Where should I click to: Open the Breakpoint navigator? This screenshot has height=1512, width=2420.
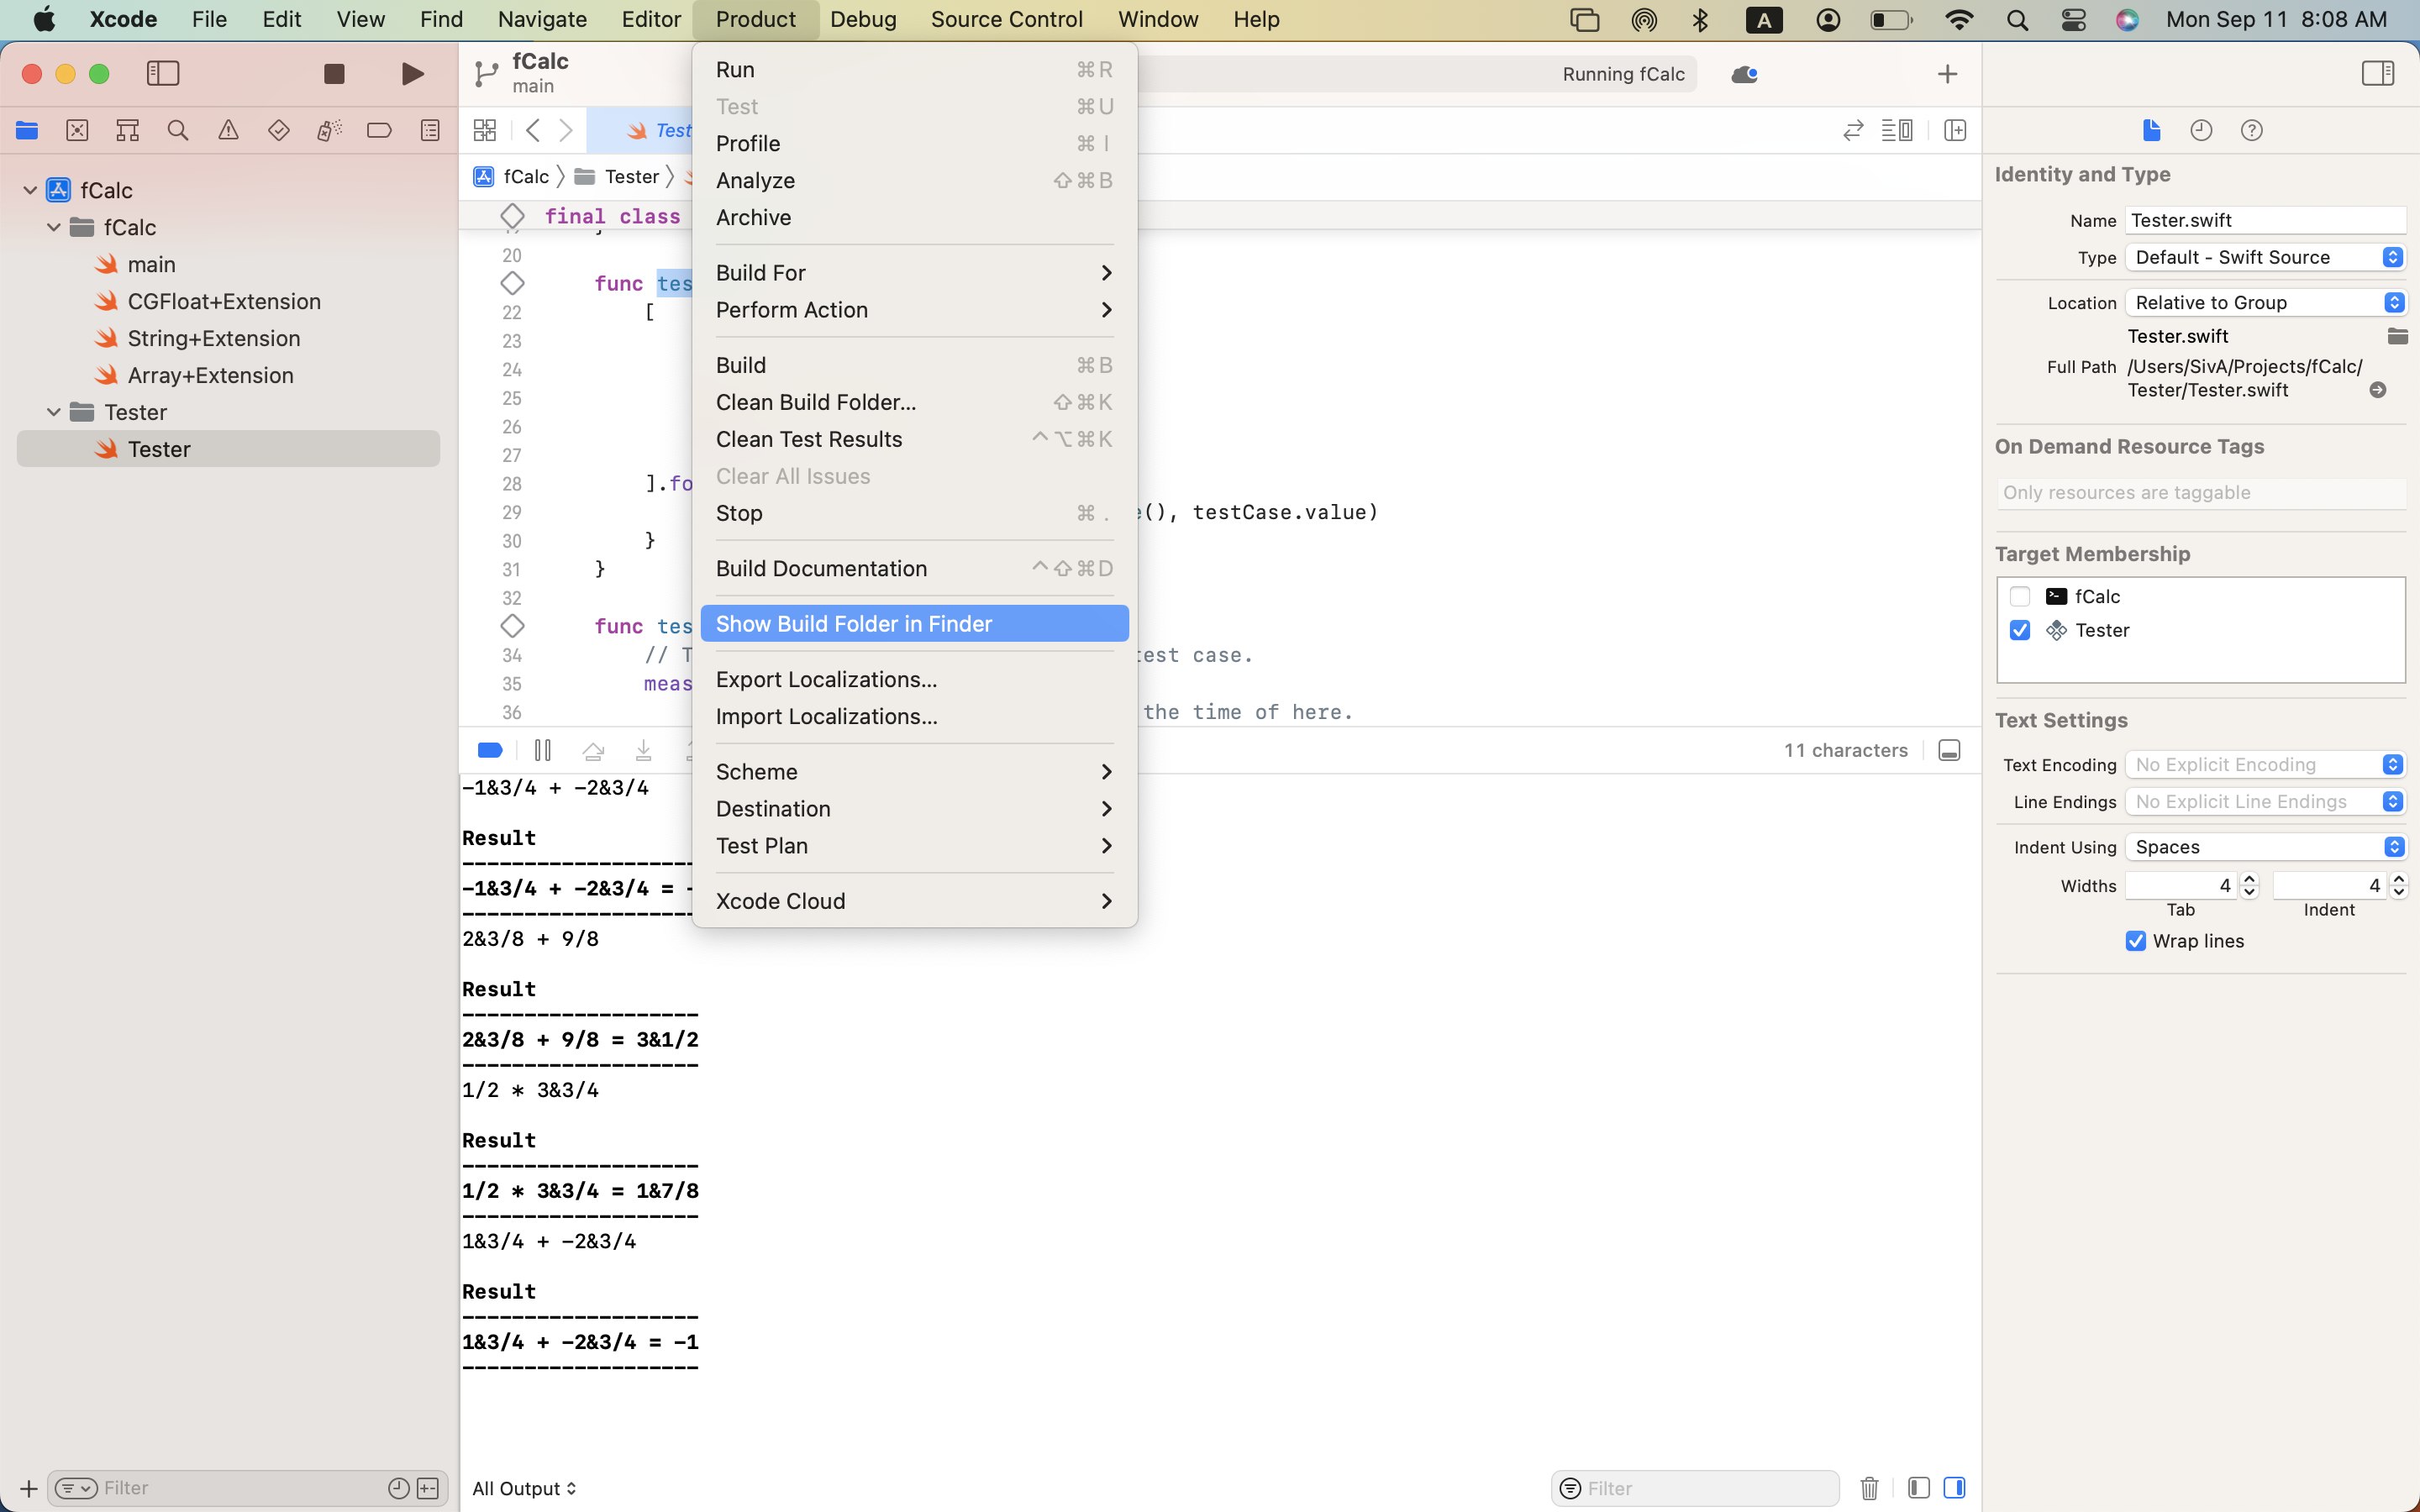coord(379,130)
